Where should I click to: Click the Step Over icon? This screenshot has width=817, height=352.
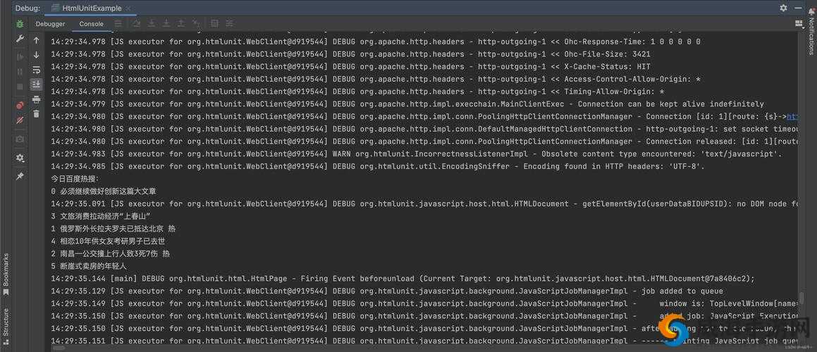click(x=137, y=23)
